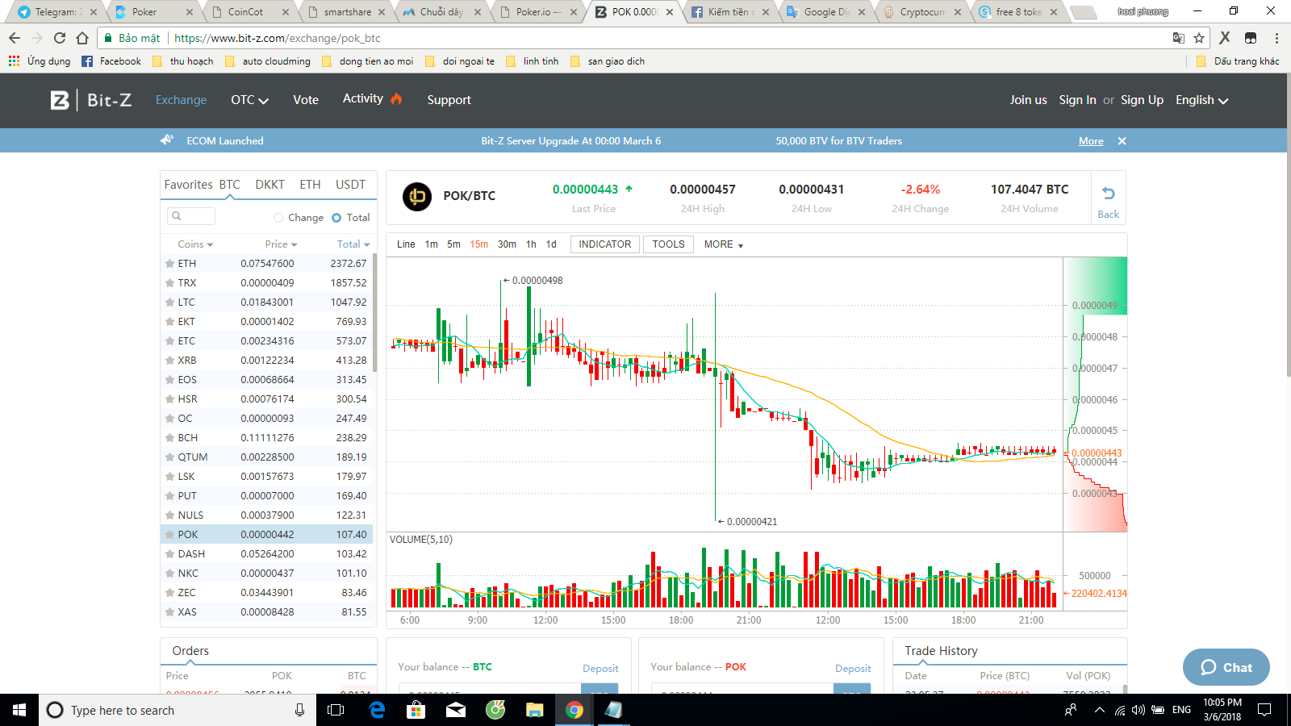This screenshot has height=726, width=1291.
Task: Favorite QTUM with its star
Action: click(x=169, y=457)
